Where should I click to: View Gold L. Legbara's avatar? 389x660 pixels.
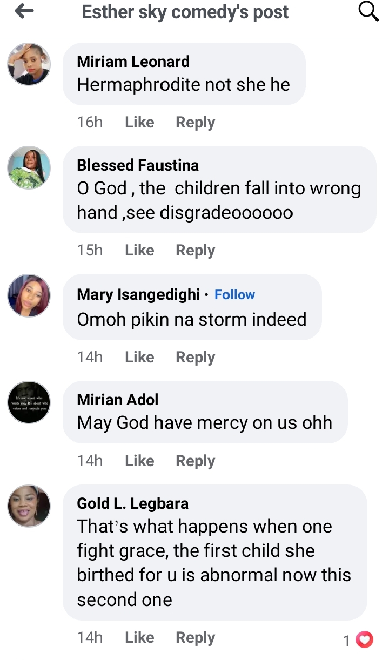29,506
